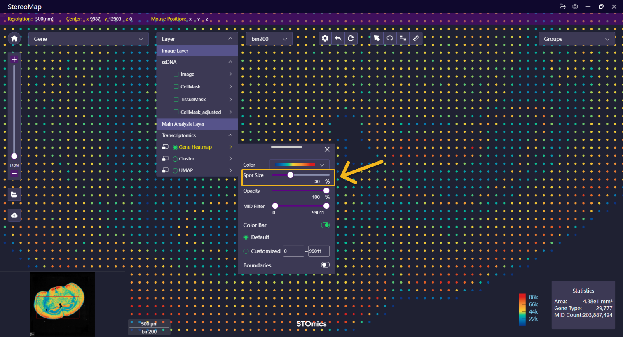Image resolution: width=623 pixels, height=337 pixels.
Task: Enable the TissueMask checkbox
Action: coord(176,99)
